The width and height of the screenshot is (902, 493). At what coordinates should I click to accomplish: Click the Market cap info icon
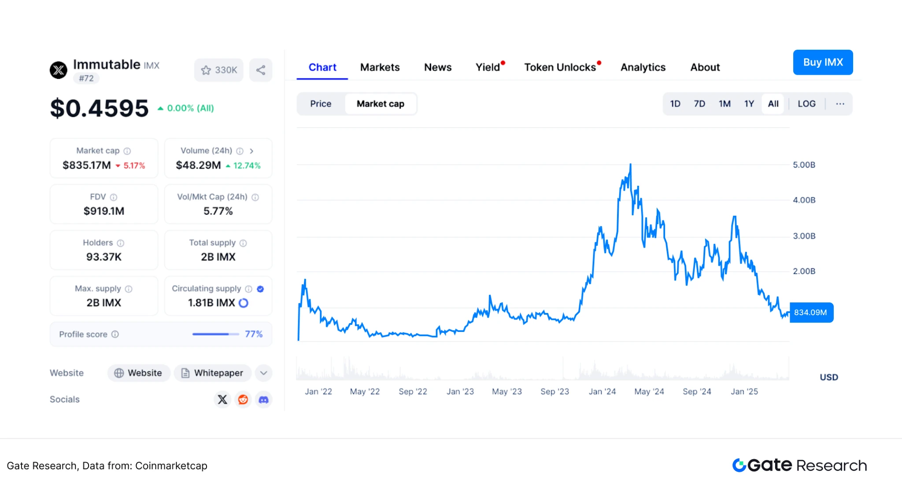click(x=127, y=151)
